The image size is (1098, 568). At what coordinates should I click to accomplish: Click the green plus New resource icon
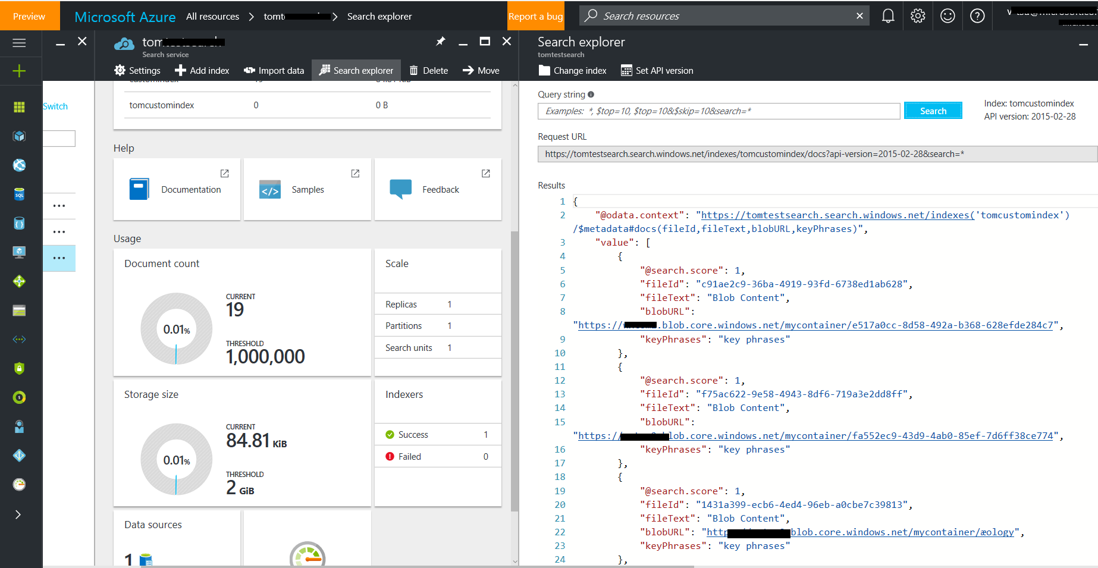19,71
